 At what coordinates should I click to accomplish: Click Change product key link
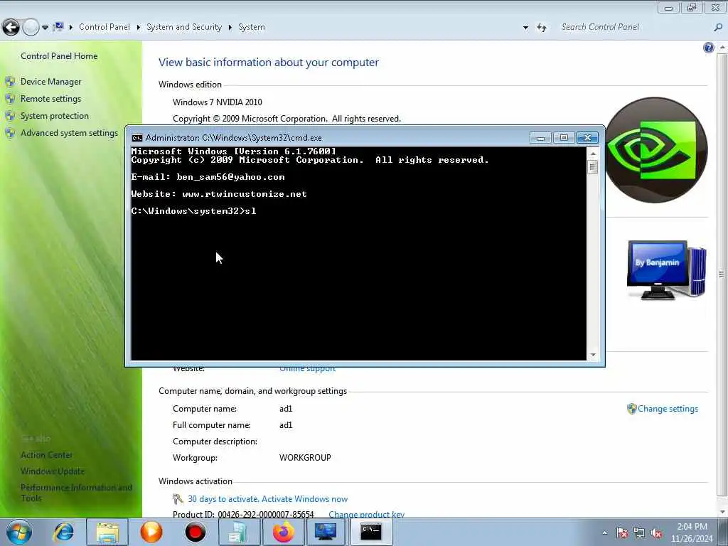366,515
